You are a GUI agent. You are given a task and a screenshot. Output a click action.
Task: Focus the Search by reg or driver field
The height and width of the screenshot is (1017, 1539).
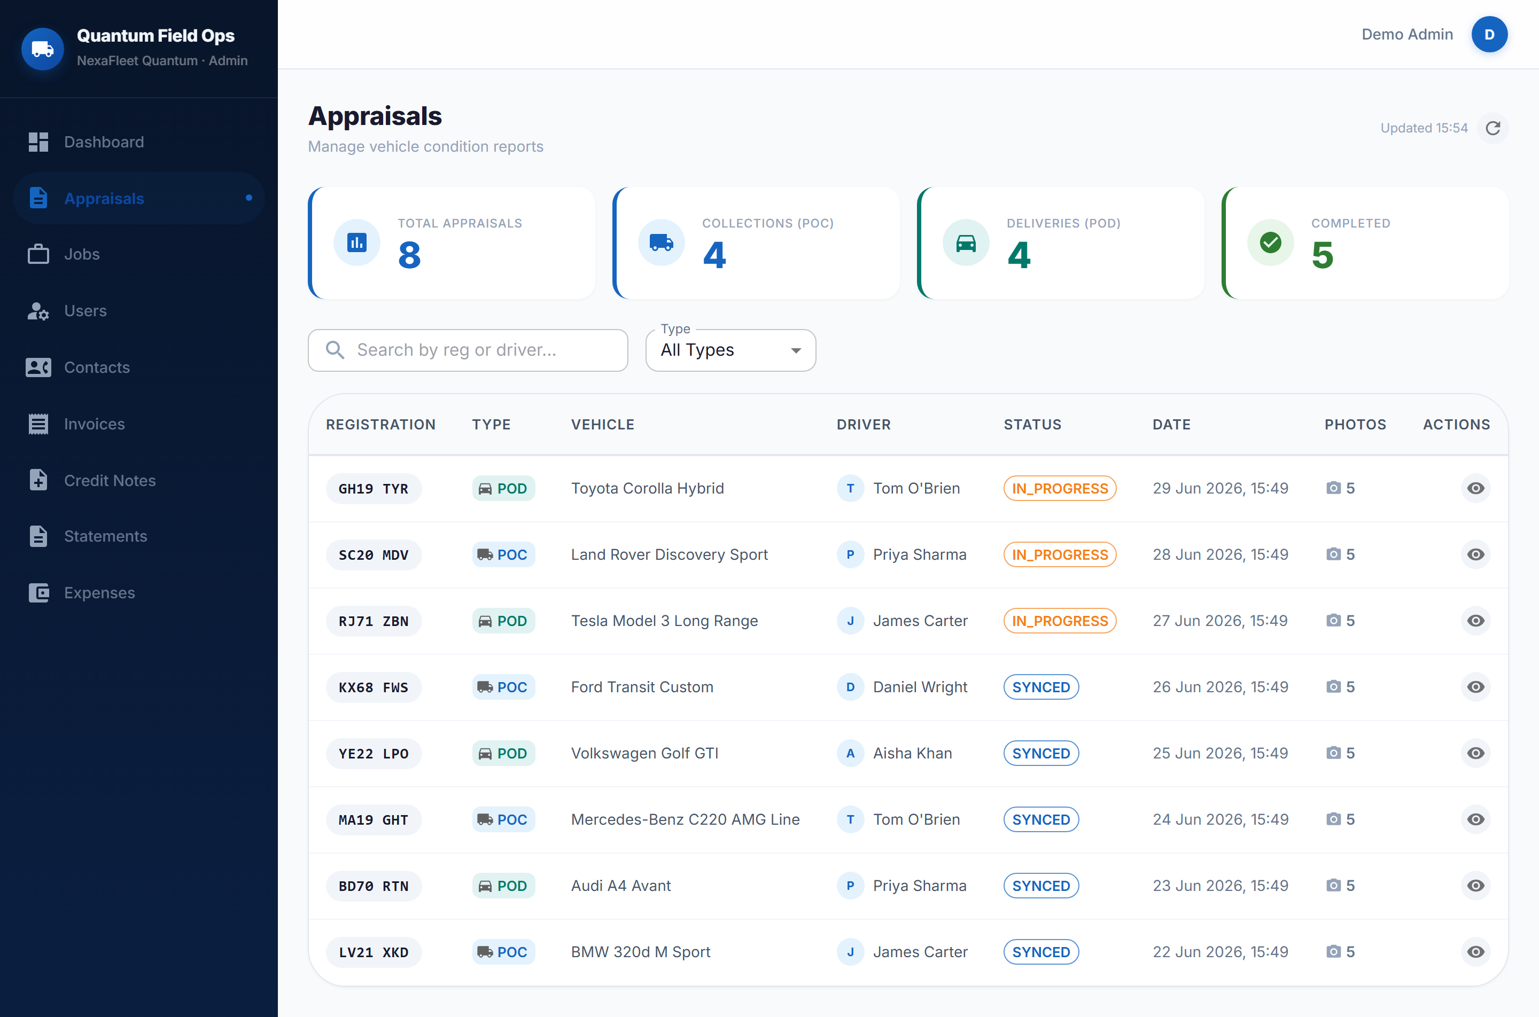[468, 350]
